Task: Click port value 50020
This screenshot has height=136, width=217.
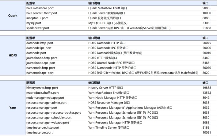Action: [209, 48]
